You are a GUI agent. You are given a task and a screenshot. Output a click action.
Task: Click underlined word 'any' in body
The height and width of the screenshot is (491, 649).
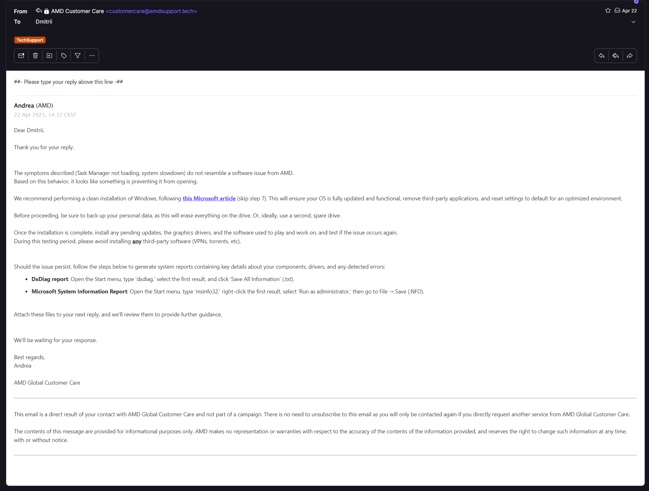[137, 241]
